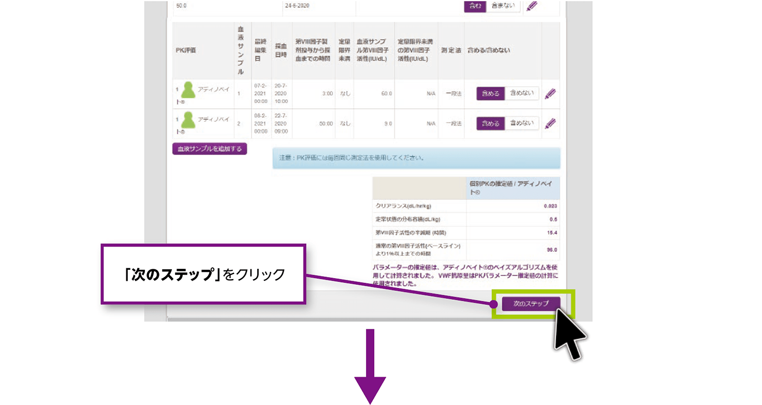Click the 個別PKの推定値 / アディノベイト header

[512, 188]
